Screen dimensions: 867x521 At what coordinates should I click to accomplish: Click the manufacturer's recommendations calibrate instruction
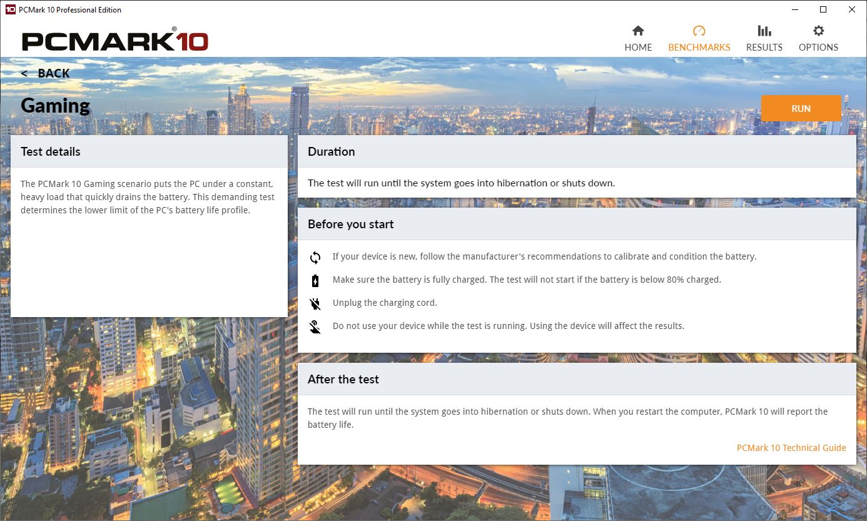[x=544, y=256]
